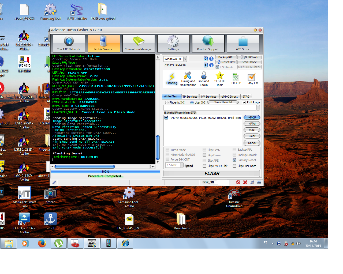Click the BUSCheck button
Screen dimensions: 343x274
point(249,57)
